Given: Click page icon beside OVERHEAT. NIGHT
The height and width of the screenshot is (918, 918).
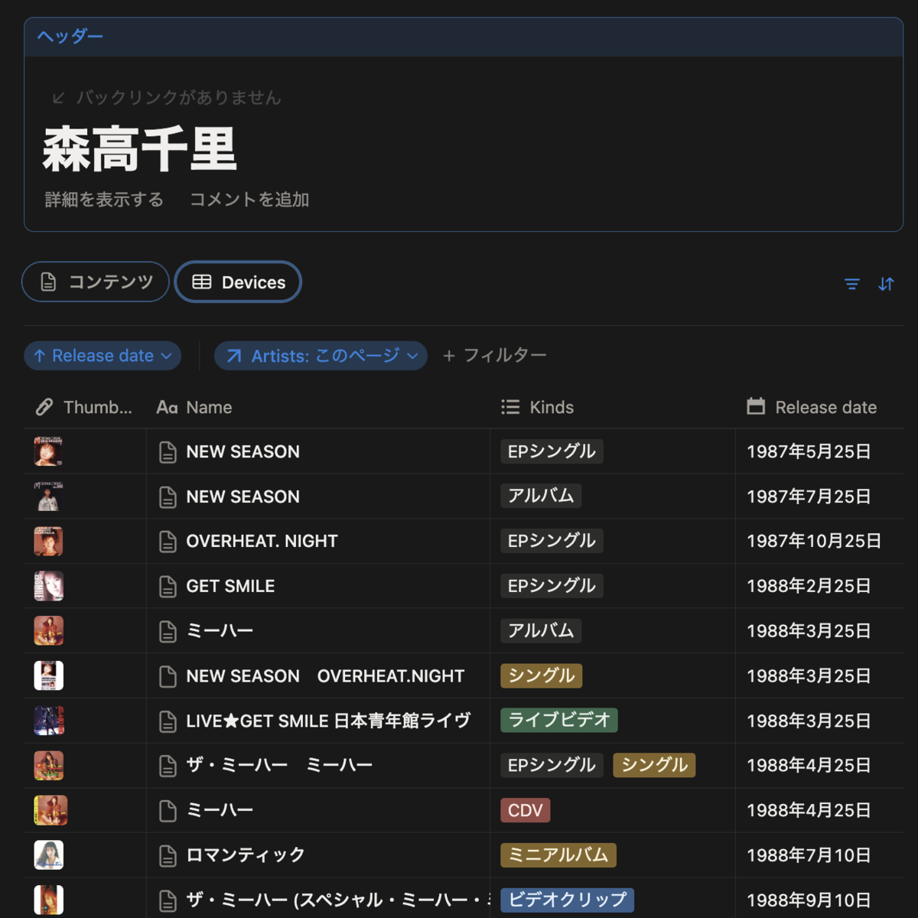Looking at the screenshot, I should coord(168,542).
